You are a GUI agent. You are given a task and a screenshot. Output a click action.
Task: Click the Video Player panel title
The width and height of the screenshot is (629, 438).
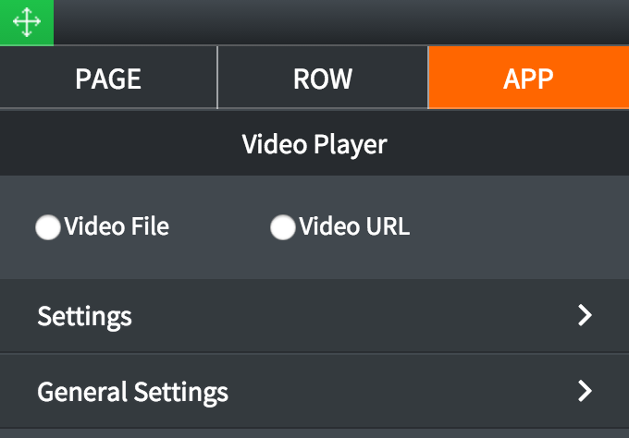314,144
